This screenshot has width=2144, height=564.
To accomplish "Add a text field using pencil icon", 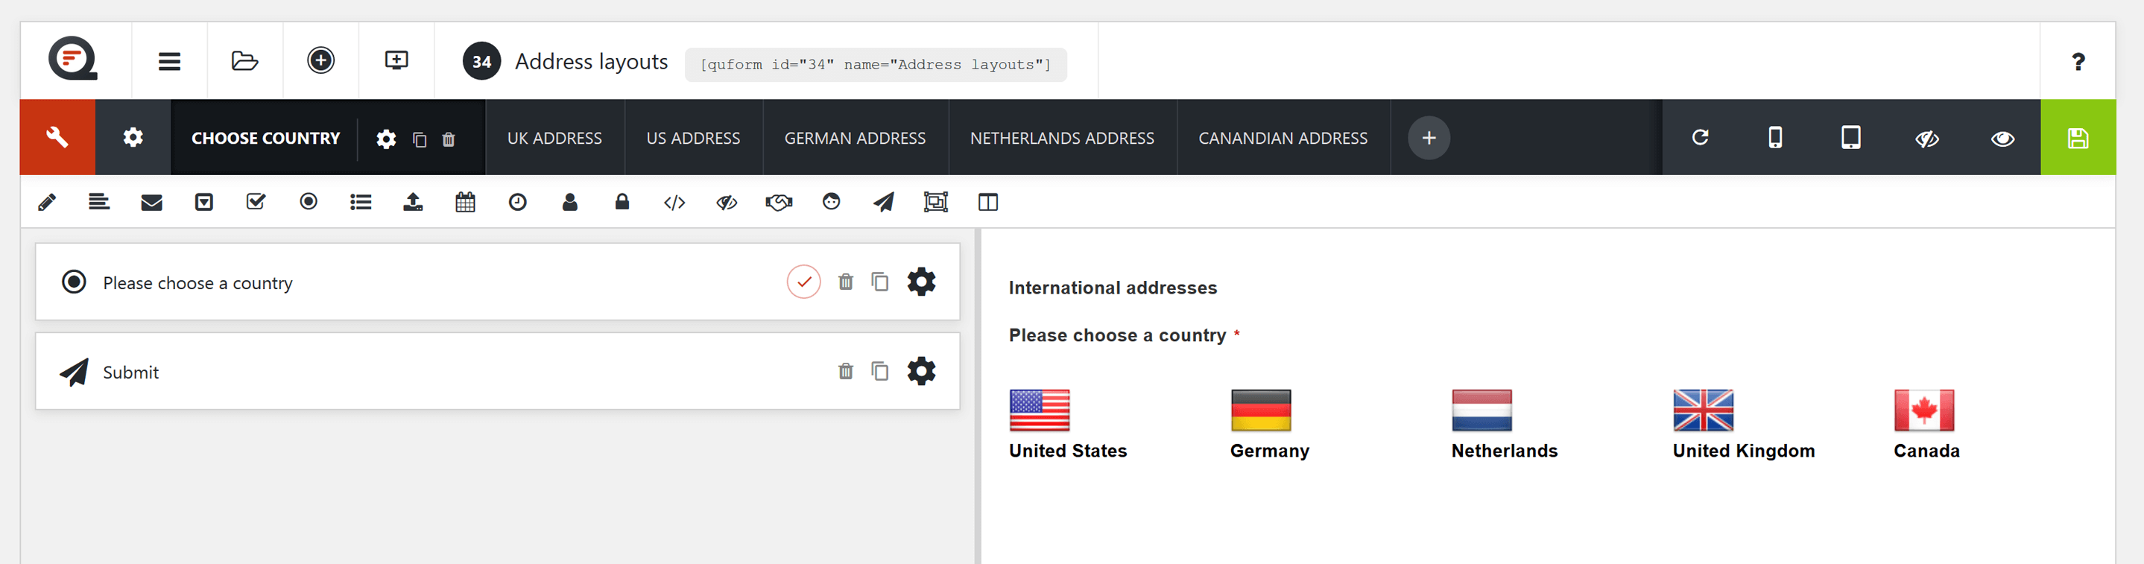I will [48, 202].
